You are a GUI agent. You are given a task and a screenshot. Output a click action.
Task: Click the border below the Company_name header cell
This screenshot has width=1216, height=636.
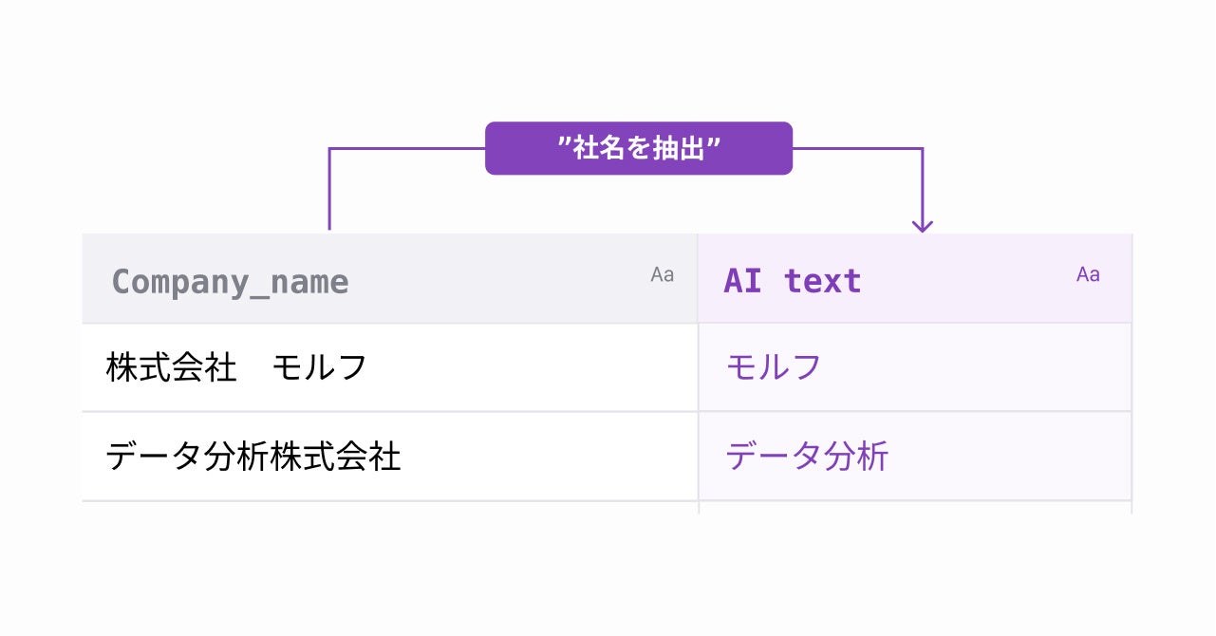tap(389, 324)
